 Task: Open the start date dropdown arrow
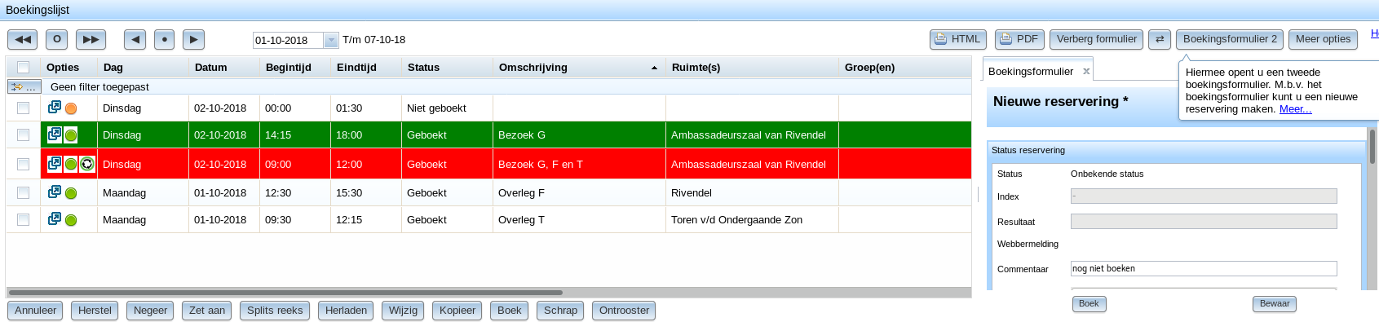tap(331, 40)
